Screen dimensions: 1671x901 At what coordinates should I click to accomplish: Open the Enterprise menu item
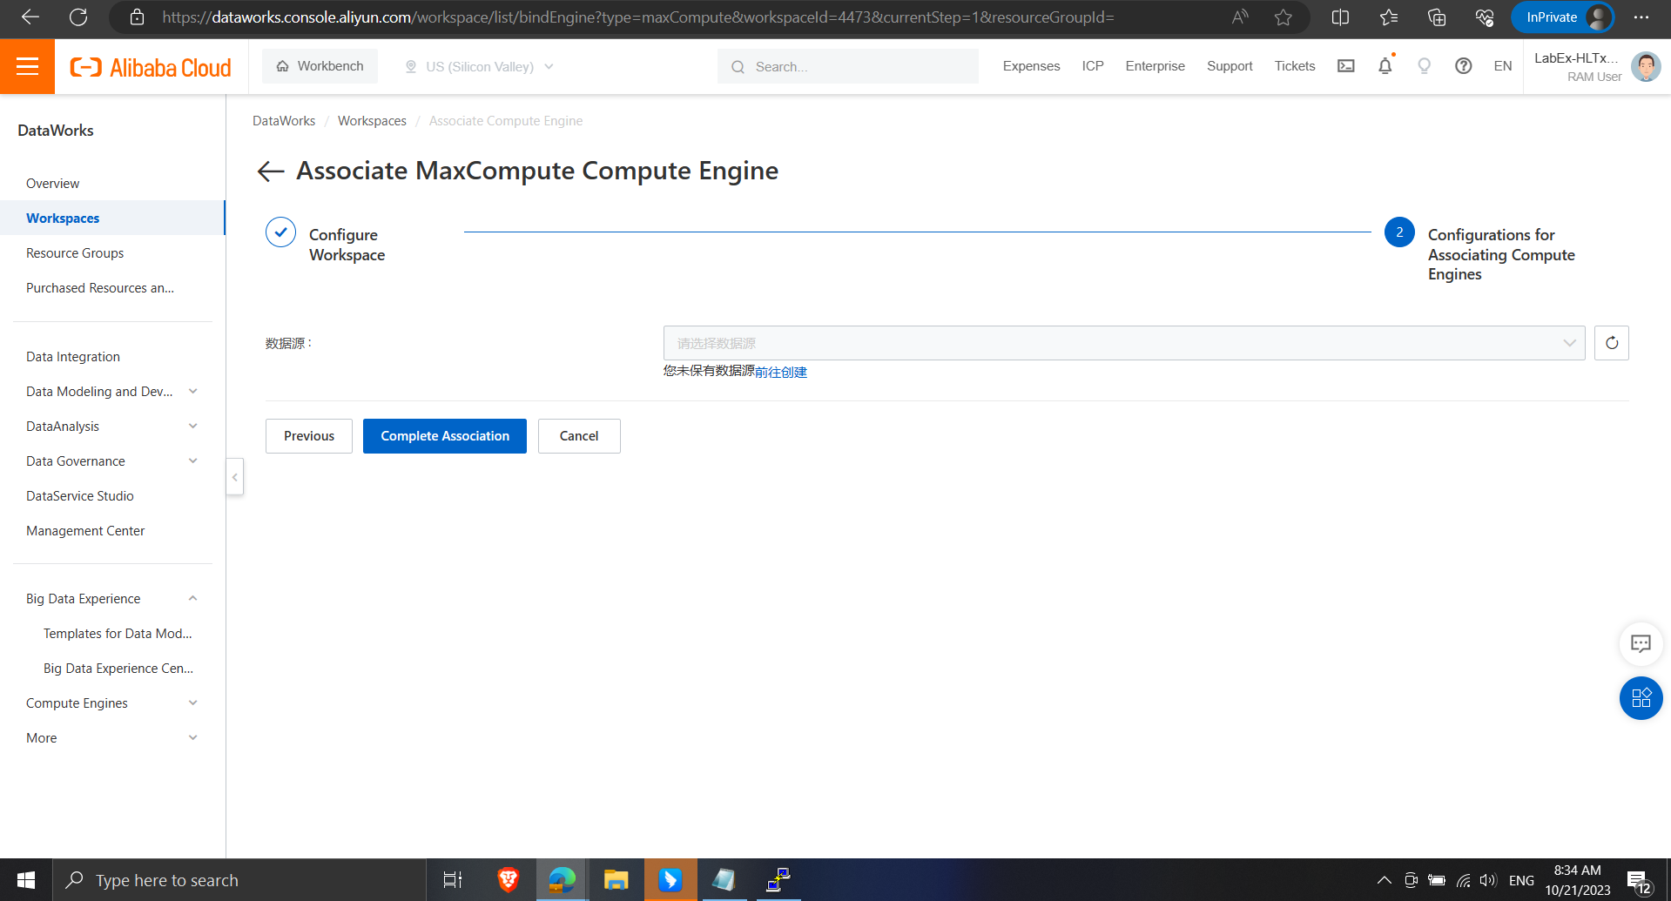(x=1155, y=65)
